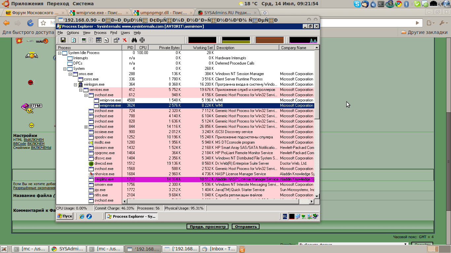Launch Internet Explorer from quick launch
The image size is (451, 253).
(82, 216)
